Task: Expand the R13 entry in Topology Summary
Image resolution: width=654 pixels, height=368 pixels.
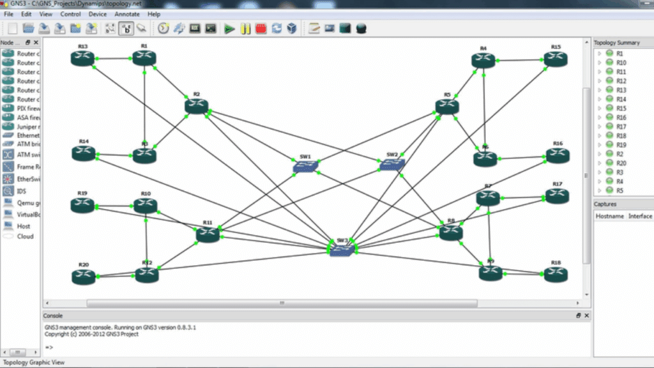Action: pos(600,90)
